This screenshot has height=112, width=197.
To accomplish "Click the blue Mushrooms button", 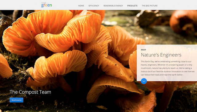I will pyautogui.click(x=16, y=100).
